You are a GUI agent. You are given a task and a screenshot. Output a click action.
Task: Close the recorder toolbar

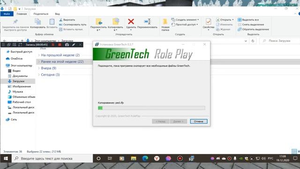click(80, 45)
